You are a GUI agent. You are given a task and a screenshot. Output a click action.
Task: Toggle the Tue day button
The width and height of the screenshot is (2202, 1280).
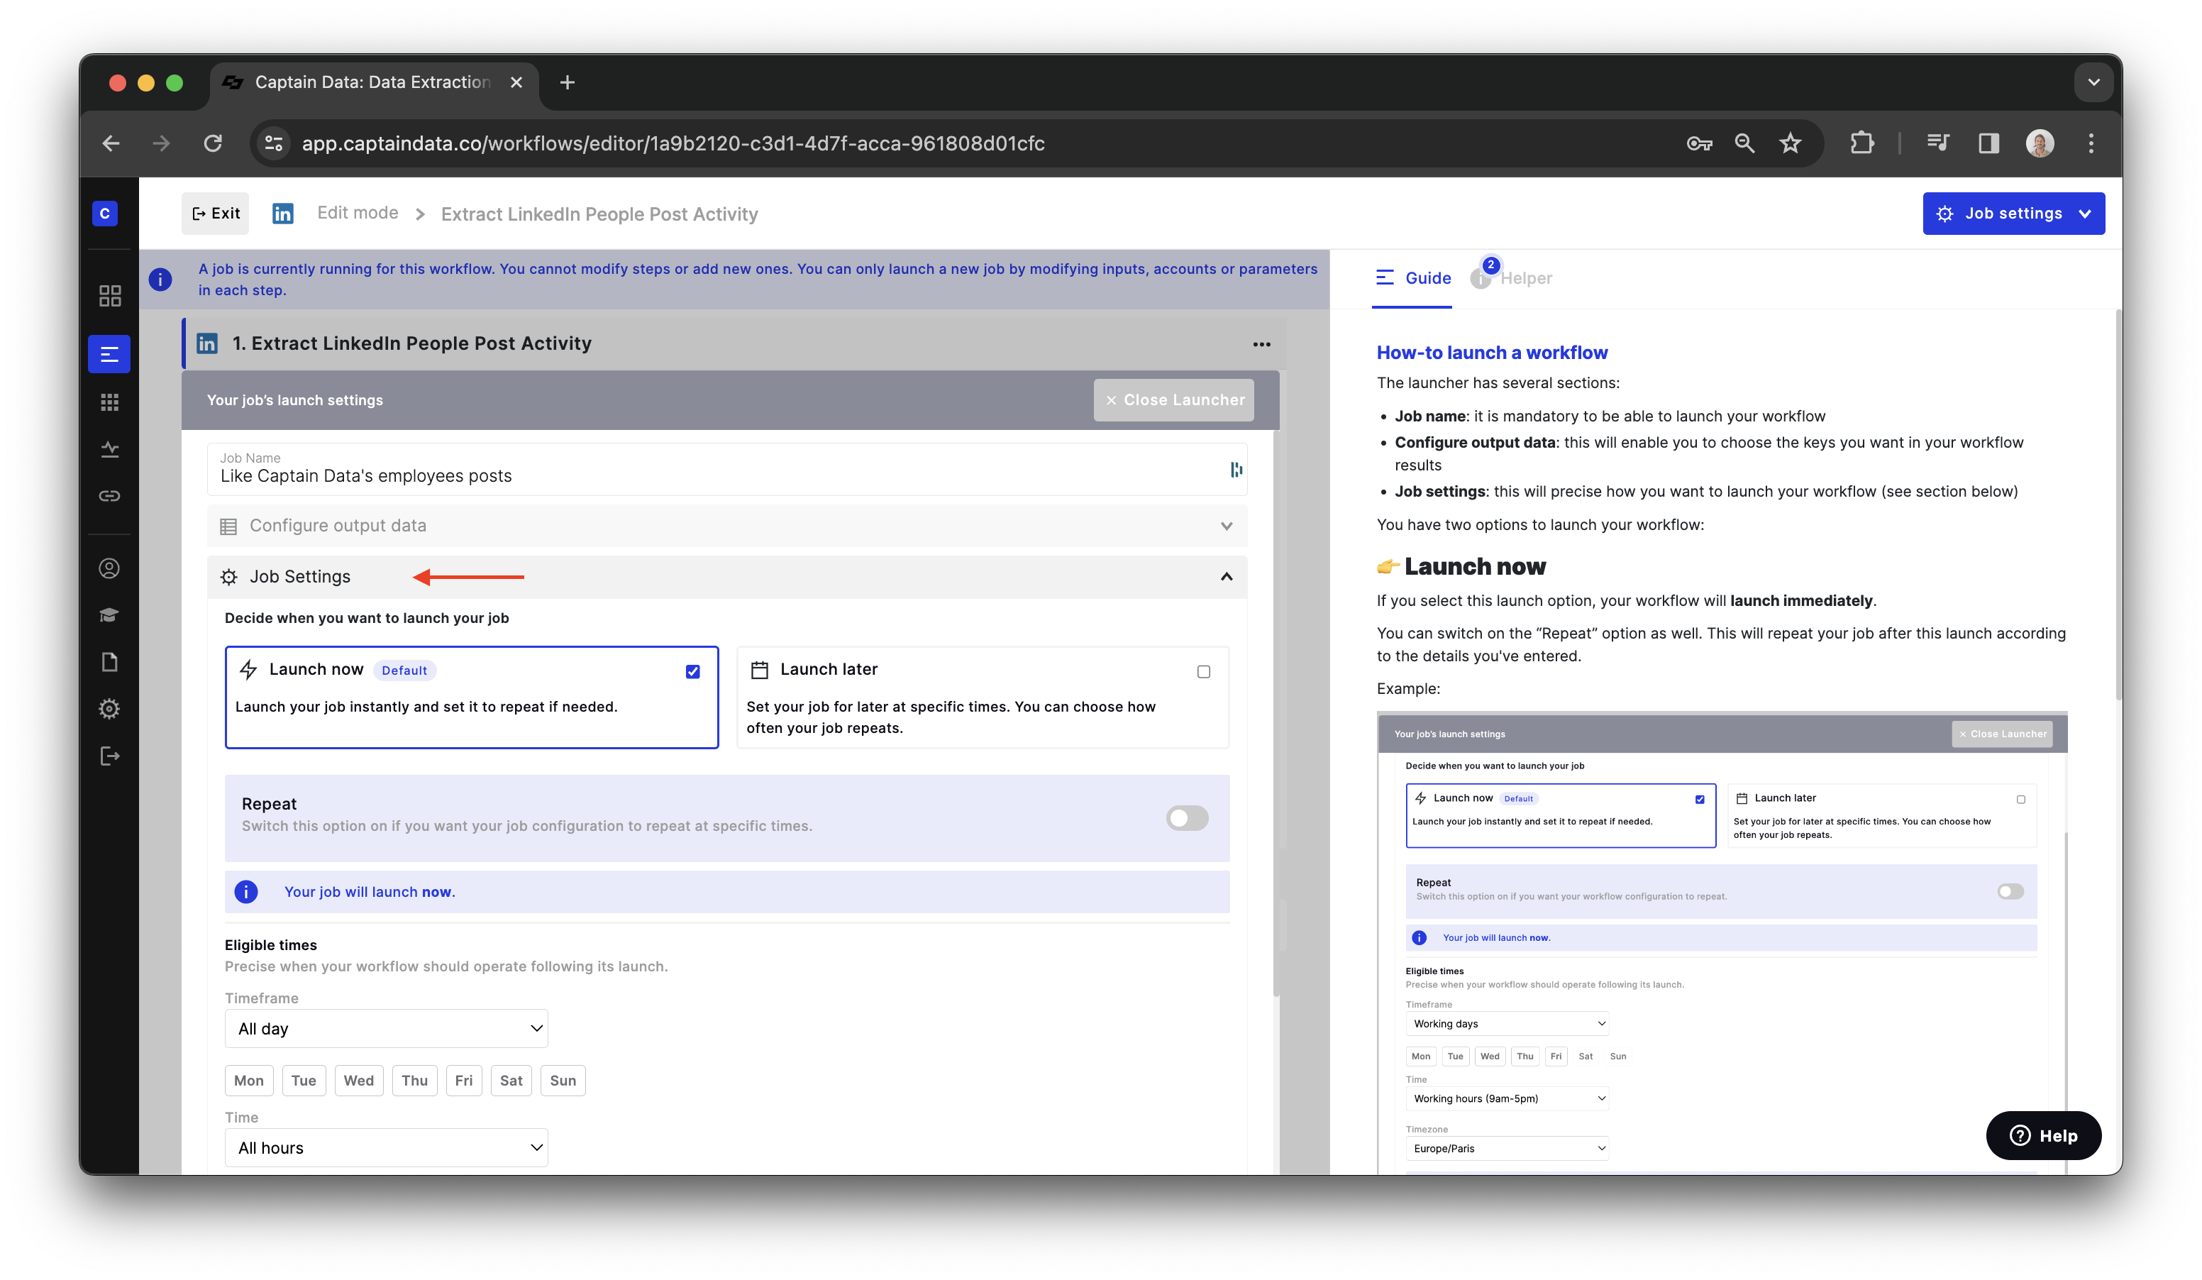[304, 1080]
